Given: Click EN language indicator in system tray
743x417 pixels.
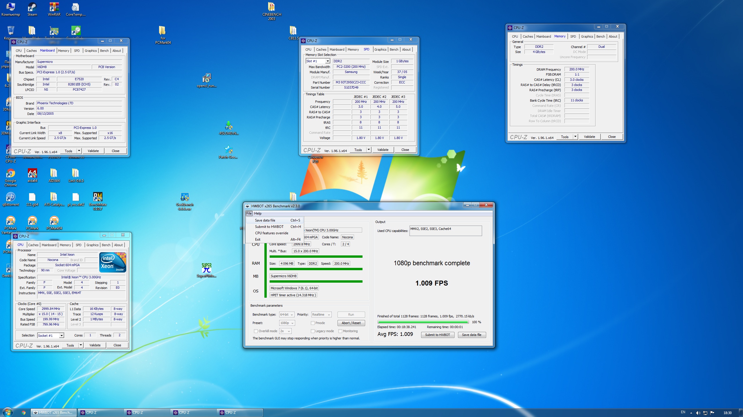Looking at the screenshot, I should pos(683,412).
